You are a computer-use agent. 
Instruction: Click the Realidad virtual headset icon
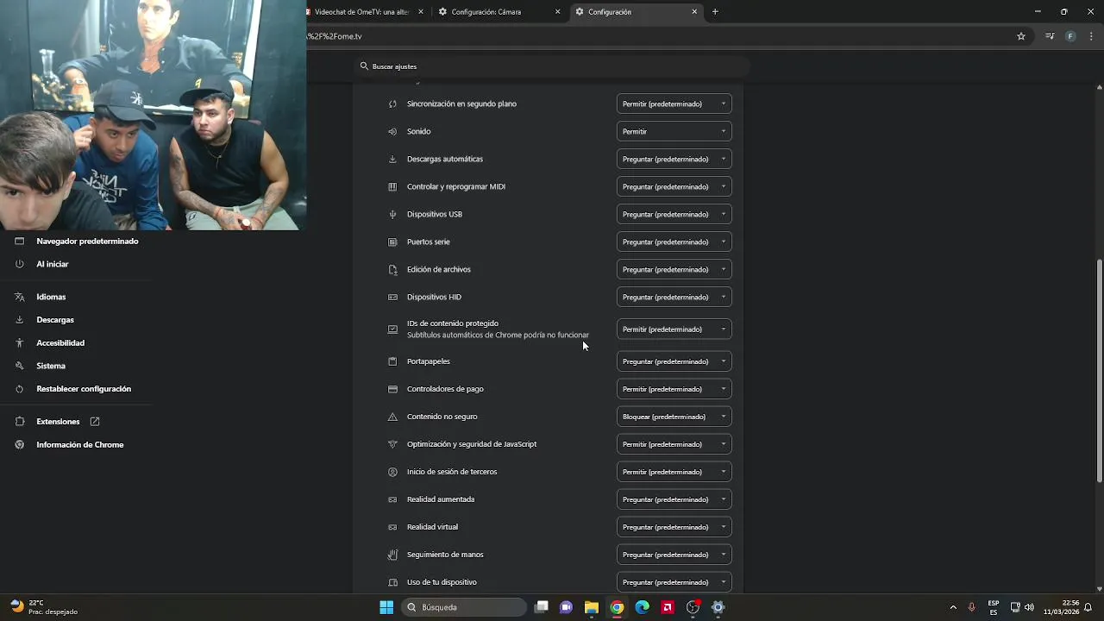click(x=392, y=527)
